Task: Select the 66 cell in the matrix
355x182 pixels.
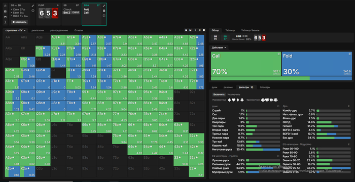Action: tap(135, 127)
